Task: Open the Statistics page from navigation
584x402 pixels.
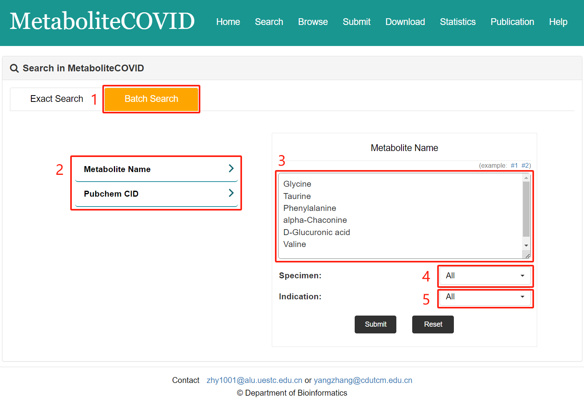Action: (457, 22)
